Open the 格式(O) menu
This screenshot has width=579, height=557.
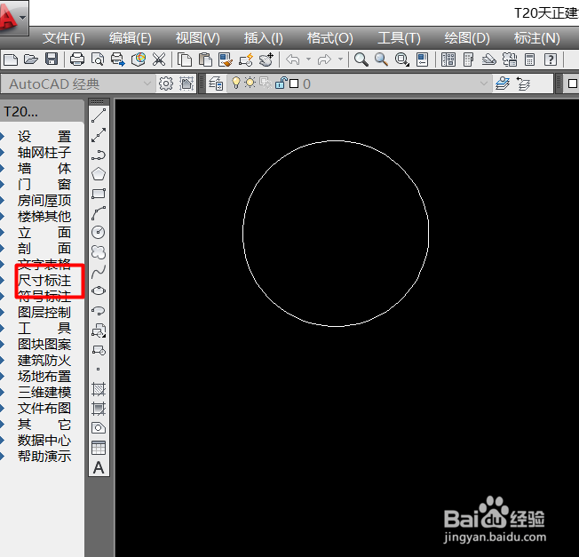tap(329, 38)
